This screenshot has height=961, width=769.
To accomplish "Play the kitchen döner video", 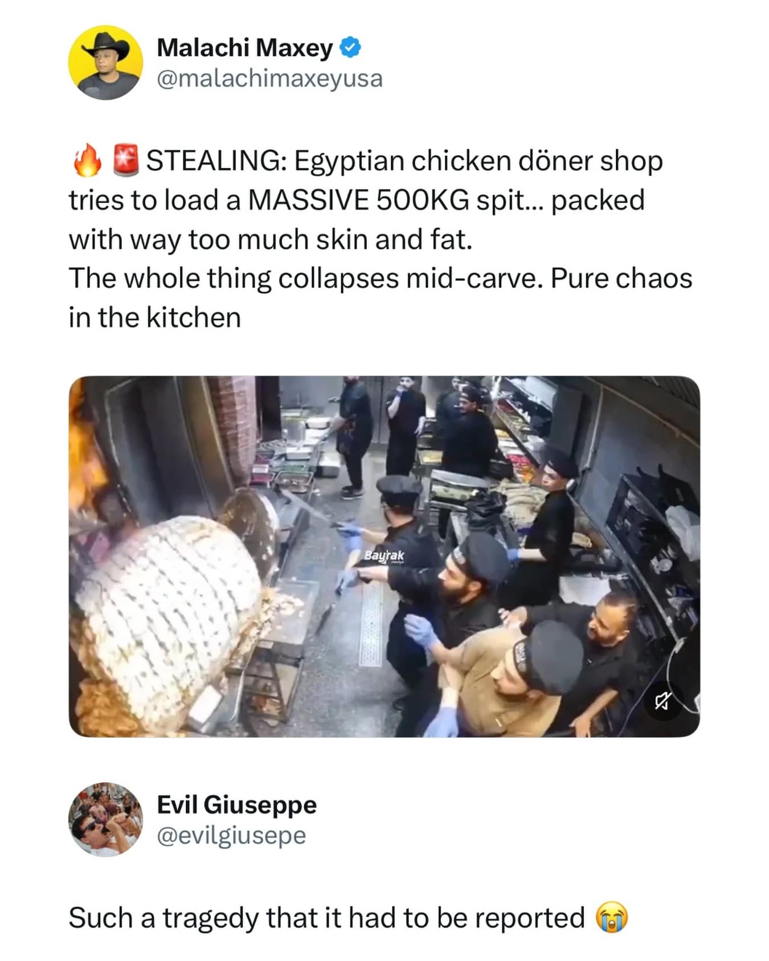I will click(x=384, y=556).
